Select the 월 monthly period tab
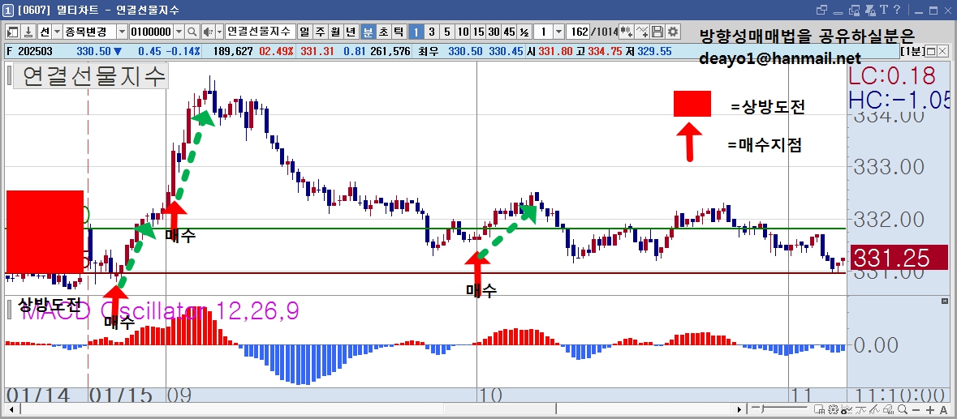The height and width of the screenshot is (419, 957). pos(336,32)
